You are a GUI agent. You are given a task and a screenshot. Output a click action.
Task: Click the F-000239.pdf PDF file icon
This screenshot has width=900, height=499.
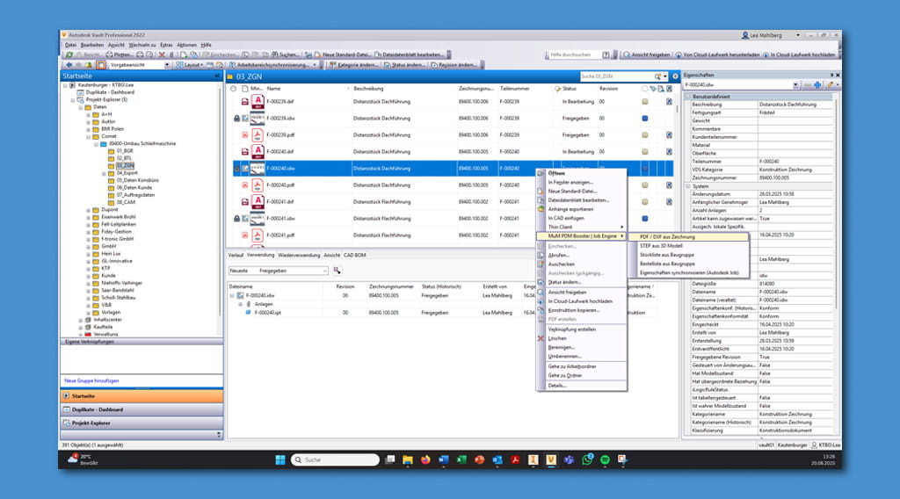(x=257, y=135)
